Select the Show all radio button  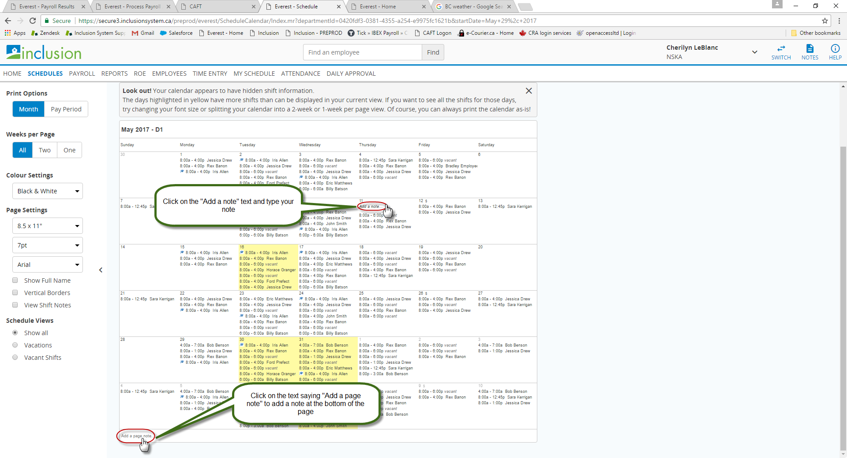tap(15, 332)
